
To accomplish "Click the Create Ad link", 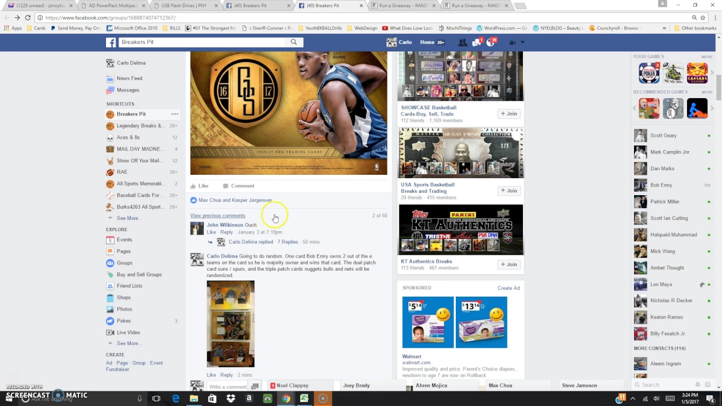I will point(508,288).
